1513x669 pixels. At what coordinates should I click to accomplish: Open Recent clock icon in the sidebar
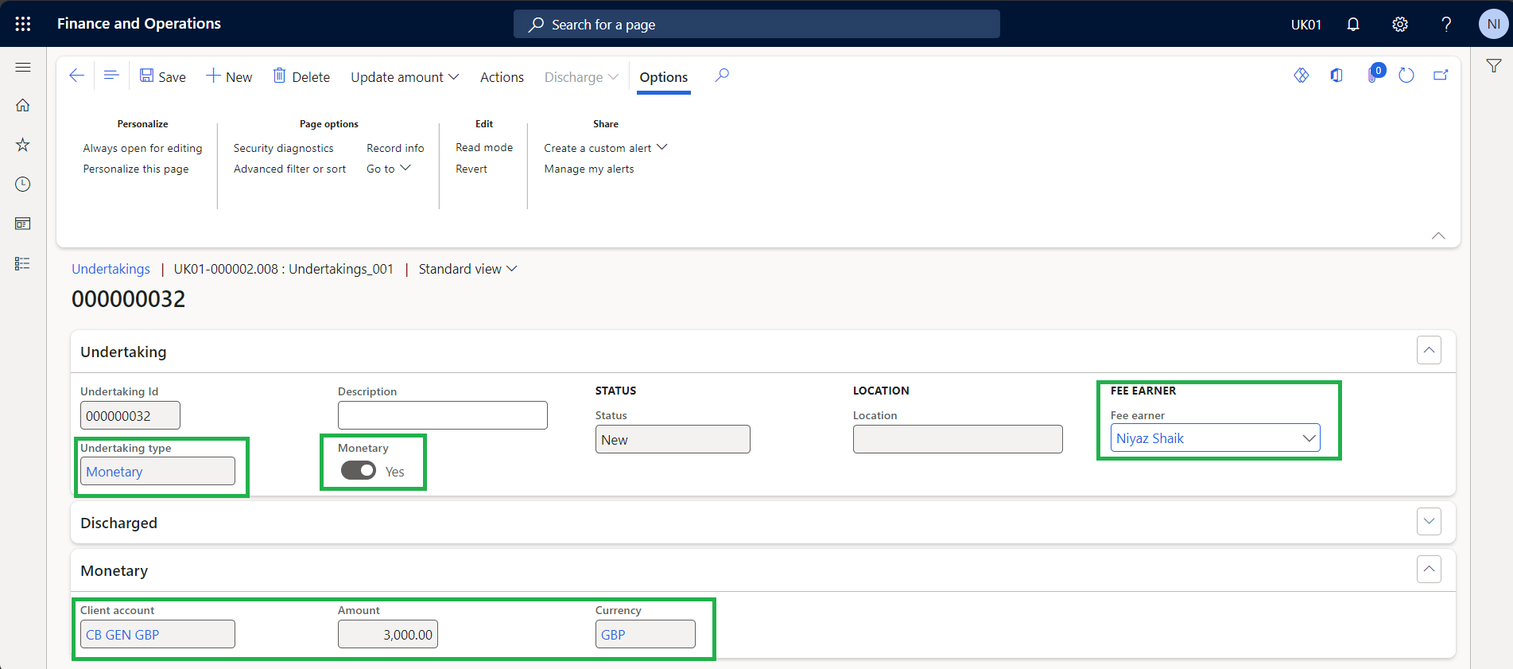(23, 184)
